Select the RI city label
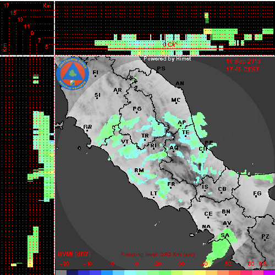The height and width of the screenshot is (275, 275). point(153,146)
